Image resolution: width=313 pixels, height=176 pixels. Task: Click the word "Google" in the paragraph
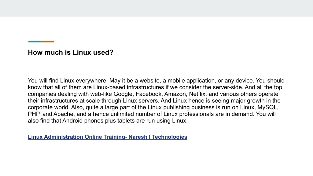(x=123, y=94)
